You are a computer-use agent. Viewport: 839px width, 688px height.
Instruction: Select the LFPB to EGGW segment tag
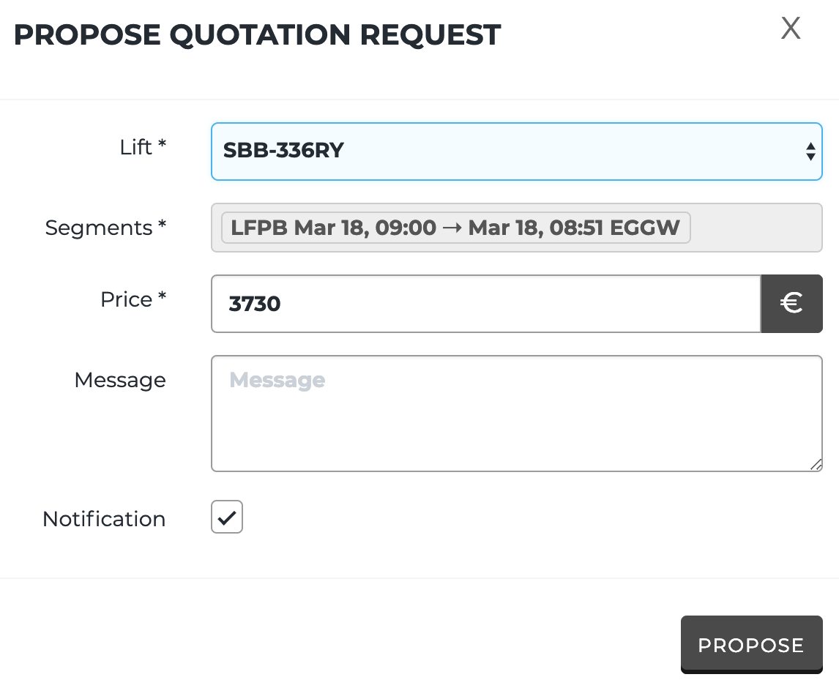click(x=455, y=228)
